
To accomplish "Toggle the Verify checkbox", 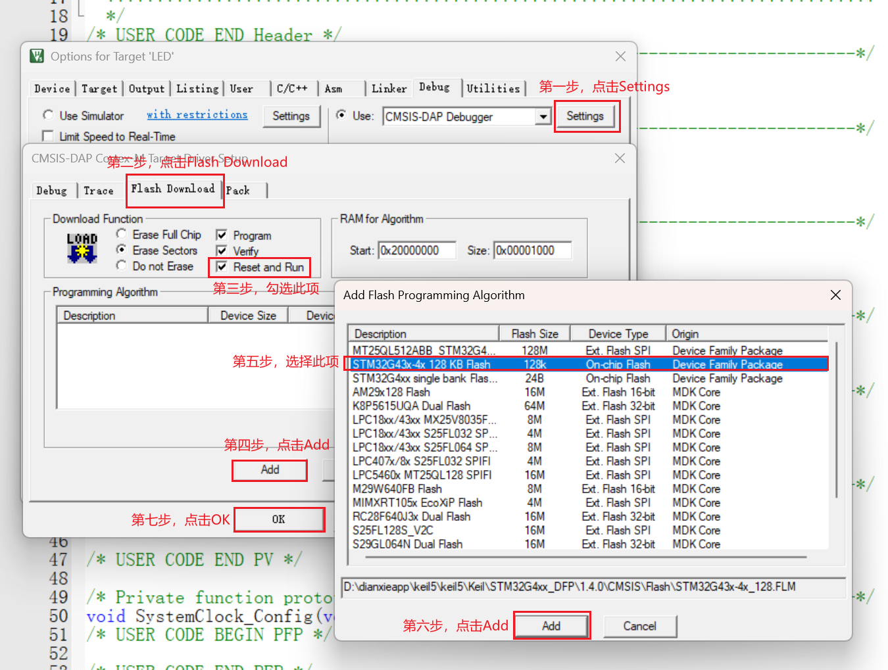I will [x=222, y=251].
